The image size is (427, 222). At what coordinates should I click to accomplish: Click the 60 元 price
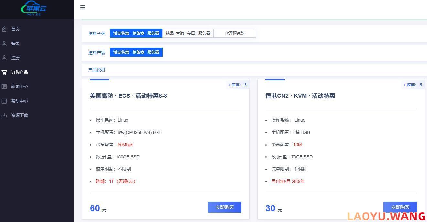click(x=98, y=208)
